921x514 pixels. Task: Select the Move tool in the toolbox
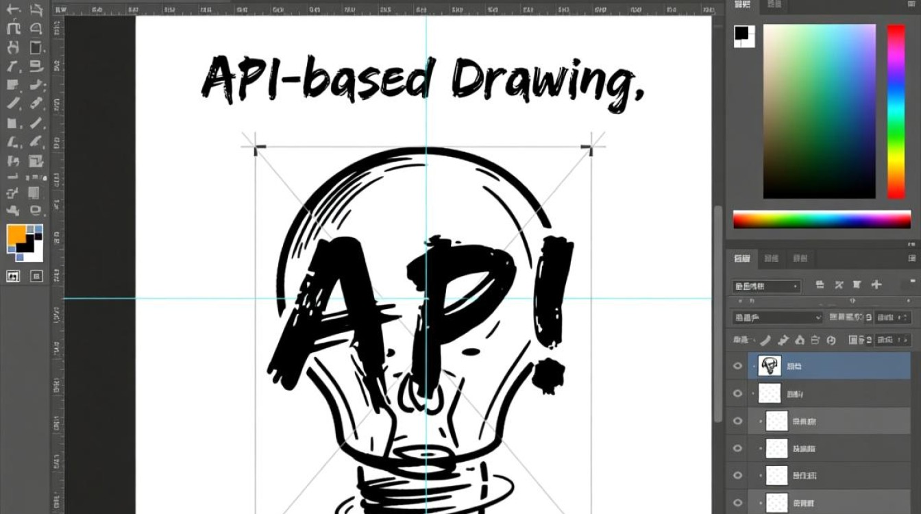click(13, 10)
